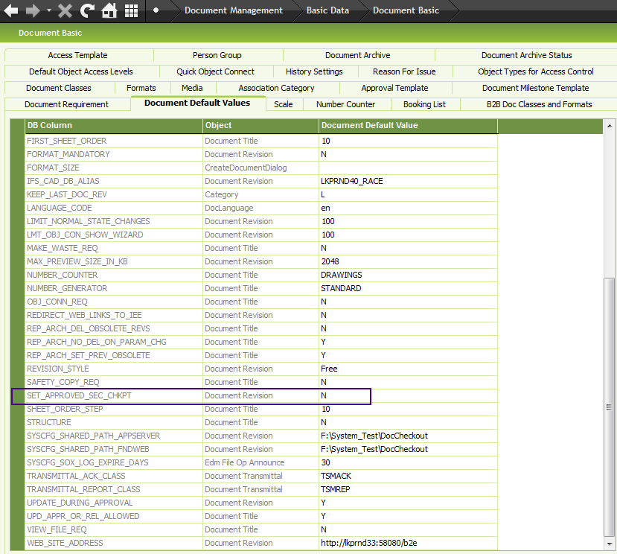Click the http://lkprnd33:58080/b2e value
Viewport: 617px width, 554px height.
[409, 543]
